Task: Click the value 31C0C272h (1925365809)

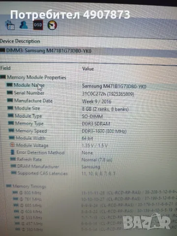Action: 108,94
